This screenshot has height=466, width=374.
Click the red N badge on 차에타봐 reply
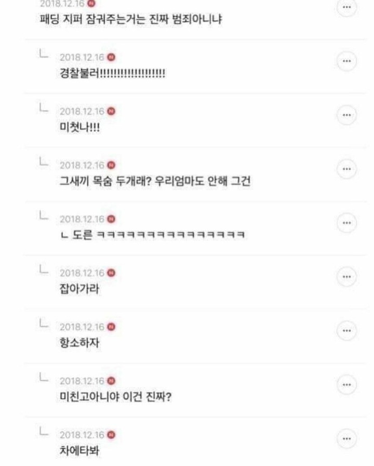[x=111, y=435]
